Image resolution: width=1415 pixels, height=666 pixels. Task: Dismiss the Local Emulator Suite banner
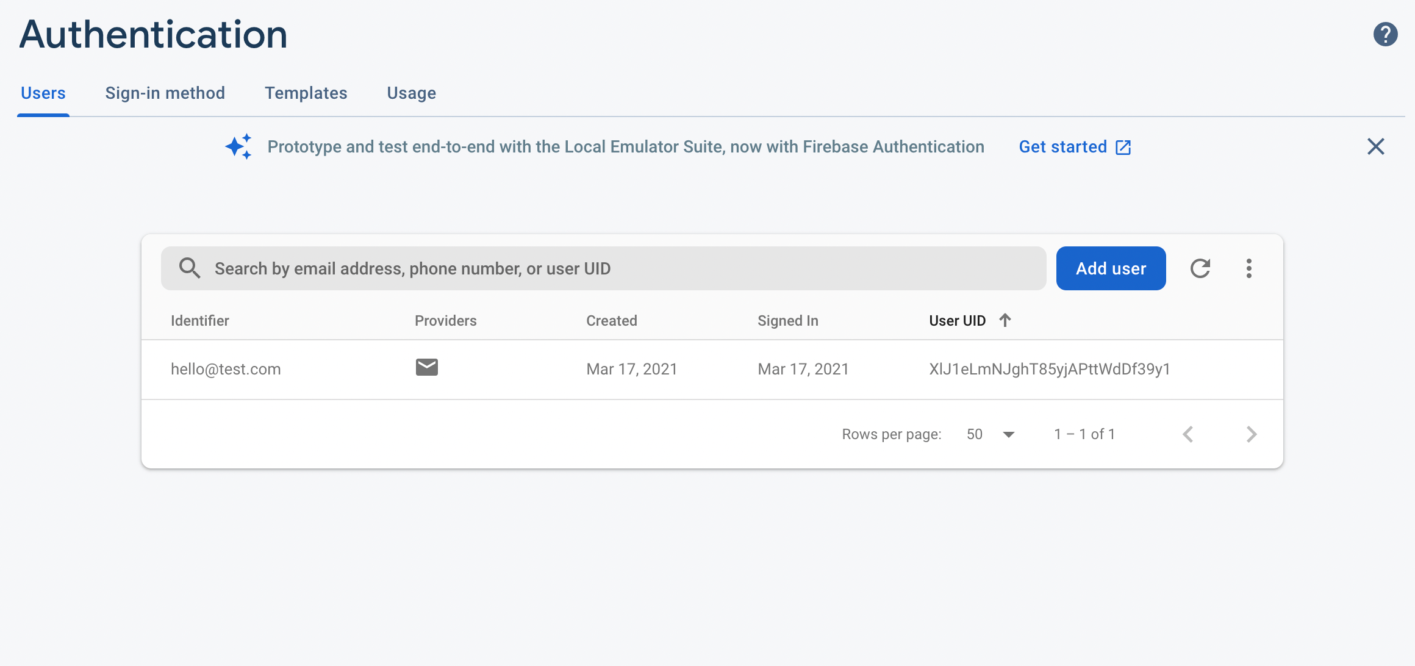[x=1375, y=146]
